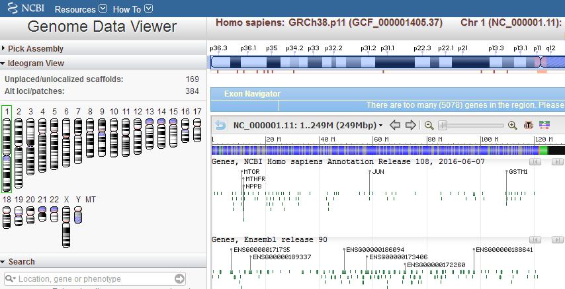Click the p36.3 band label on ideogram

tap(218, 48)
